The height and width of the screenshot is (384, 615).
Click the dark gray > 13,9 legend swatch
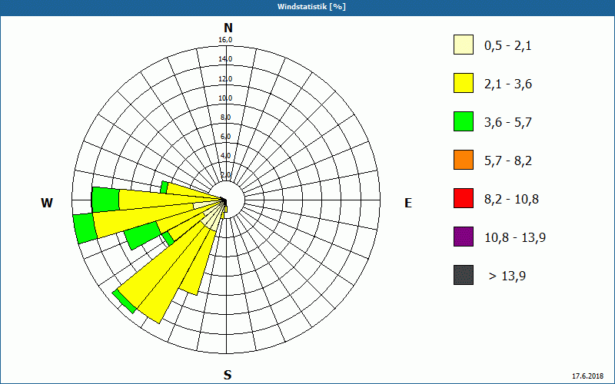click(x=464, y=275)
